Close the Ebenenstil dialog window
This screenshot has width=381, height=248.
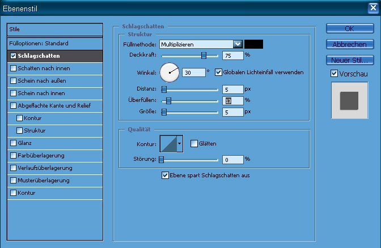(x=372, y=9)
